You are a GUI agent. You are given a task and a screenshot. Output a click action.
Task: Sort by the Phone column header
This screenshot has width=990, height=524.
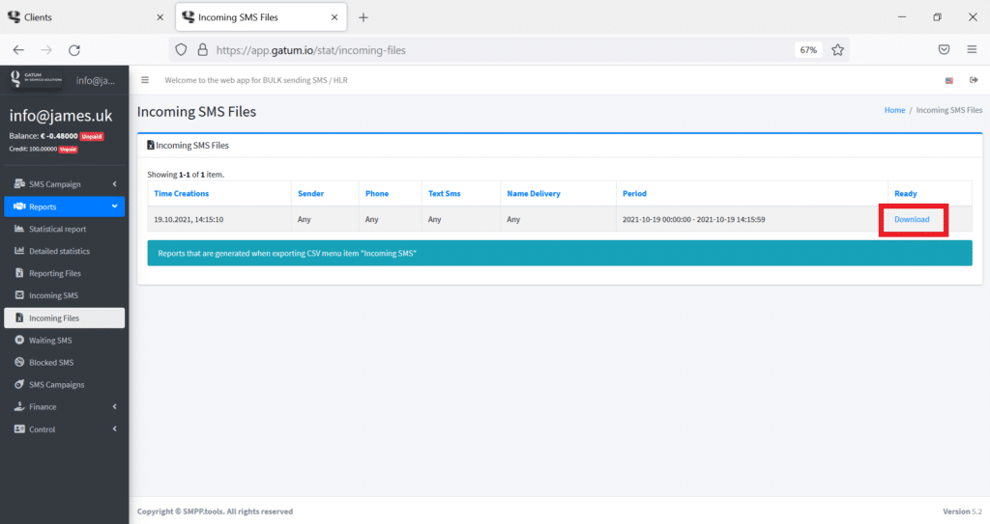click(377, 194)
